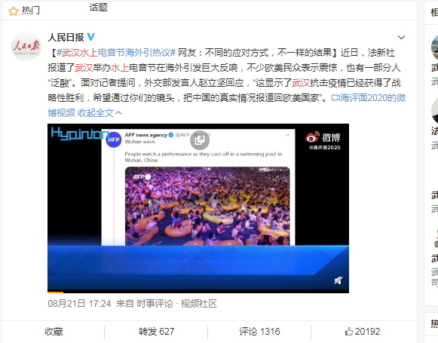The width and height of the screenshot is (438, 343).
Task: Like the post via thumbs-up icon
Action: coord(348,332)
